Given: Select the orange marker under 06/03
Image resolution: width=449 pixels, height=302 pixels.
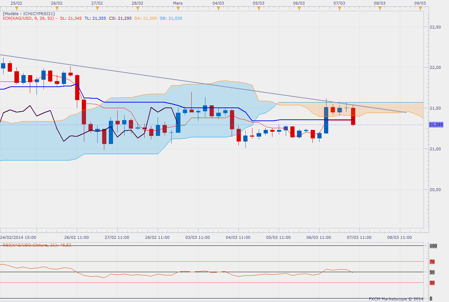Looking at the screenshot, I should [299, 8].
